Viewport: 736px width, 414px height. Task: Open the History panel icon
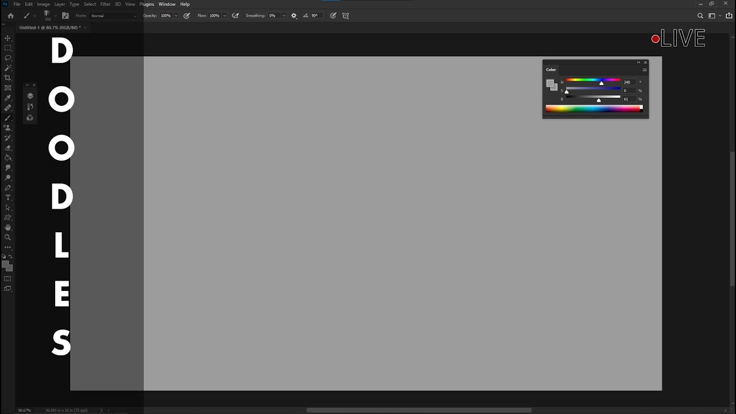pyautogui.click(x=30, y=107)
